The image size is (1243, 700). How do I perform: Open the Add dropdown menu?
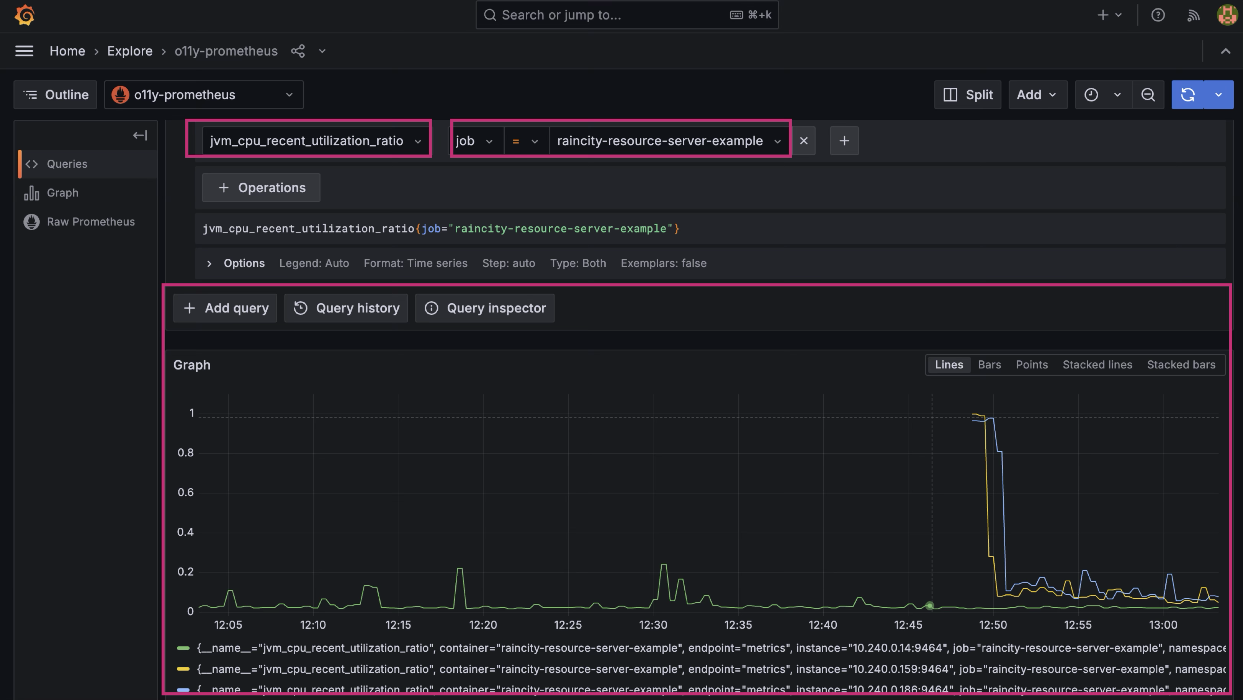[1037, 95]
